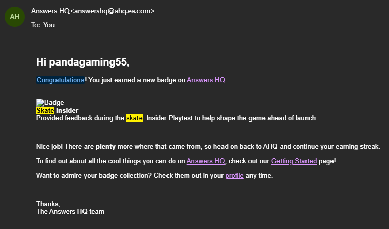Screen dimensions: 389x229
Task: Follow the Answers HQ link after 'do on'
Action: (x=206, y=161)
